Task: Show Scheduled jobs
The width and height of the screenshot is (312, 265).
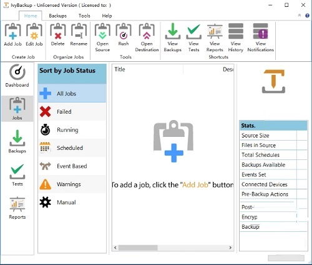Action: point(72,148)
